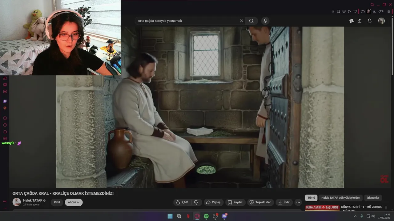Click the Opera tab search icon

tap(372, 5)
